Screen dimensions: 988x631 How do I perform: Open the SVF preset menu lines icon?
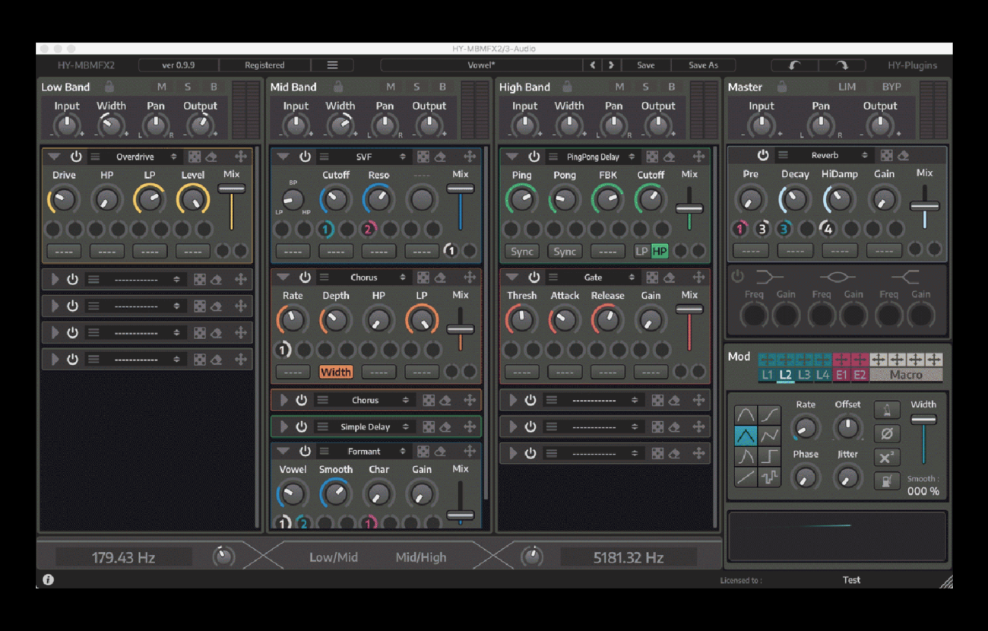click(x=324, y=157)
